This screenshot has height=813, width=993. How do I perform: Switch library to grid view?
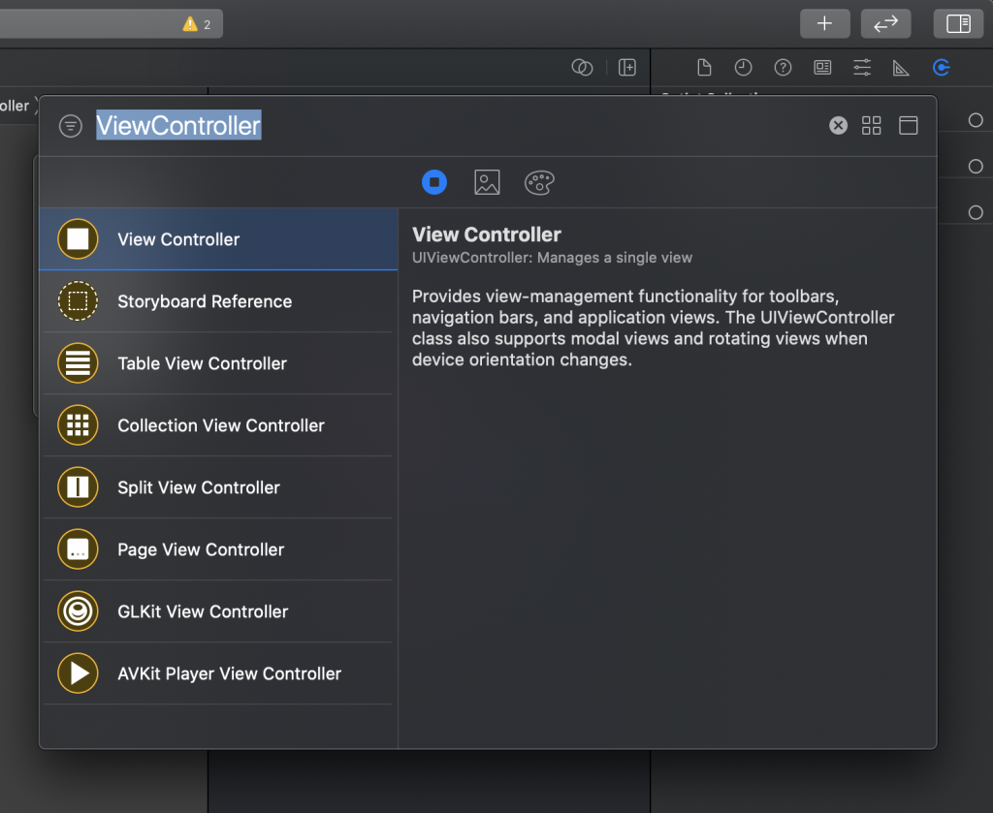(x=872, y=125)
